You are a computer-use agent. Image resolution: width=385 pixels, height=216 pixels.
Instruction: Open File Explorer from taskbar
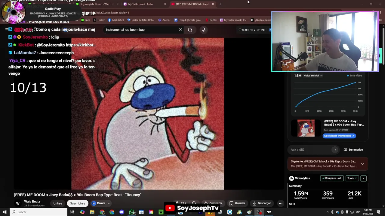coord(92,212)
